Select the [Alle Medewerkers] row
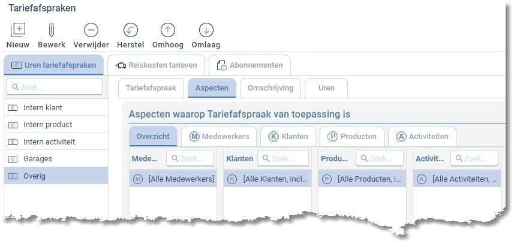Image resolution: width=514 pixels, height=244 pixels. (174, 179)
